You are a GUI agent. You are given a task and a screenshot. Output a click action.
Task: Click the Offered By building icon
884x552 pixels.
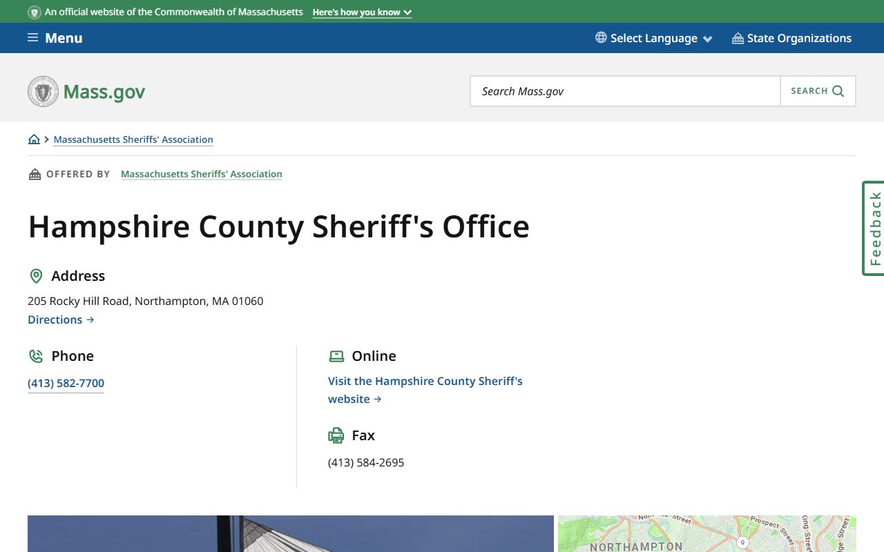click(x=35, y=174)
